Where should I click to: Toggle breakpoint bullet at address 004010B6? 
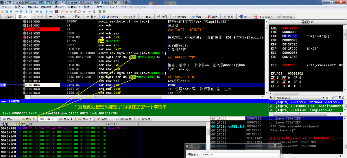pos(24,73)
